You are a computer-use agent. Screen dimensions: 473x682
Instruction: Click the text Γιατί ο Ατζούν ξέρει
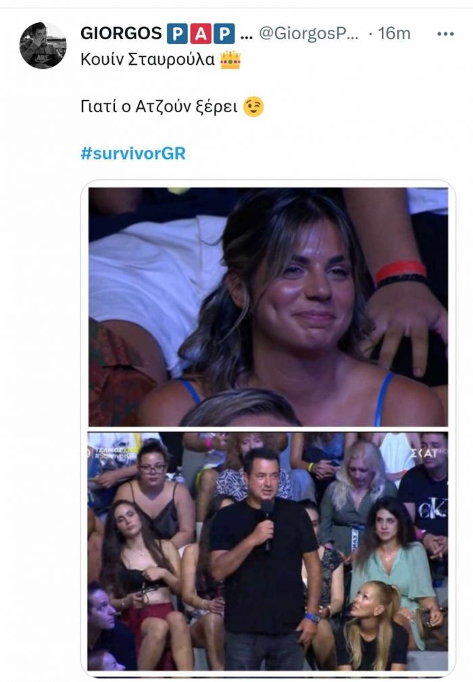click(x=159, y=107)
